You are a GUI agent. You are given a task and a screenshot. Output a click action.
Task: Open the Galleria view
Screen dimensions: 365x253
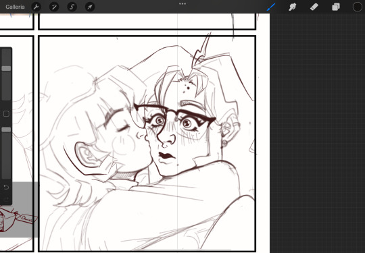15,7
